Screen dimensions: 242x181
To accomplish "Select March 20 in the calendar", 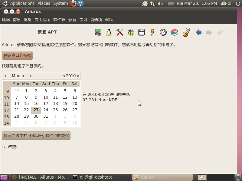I will pos(75,103).
